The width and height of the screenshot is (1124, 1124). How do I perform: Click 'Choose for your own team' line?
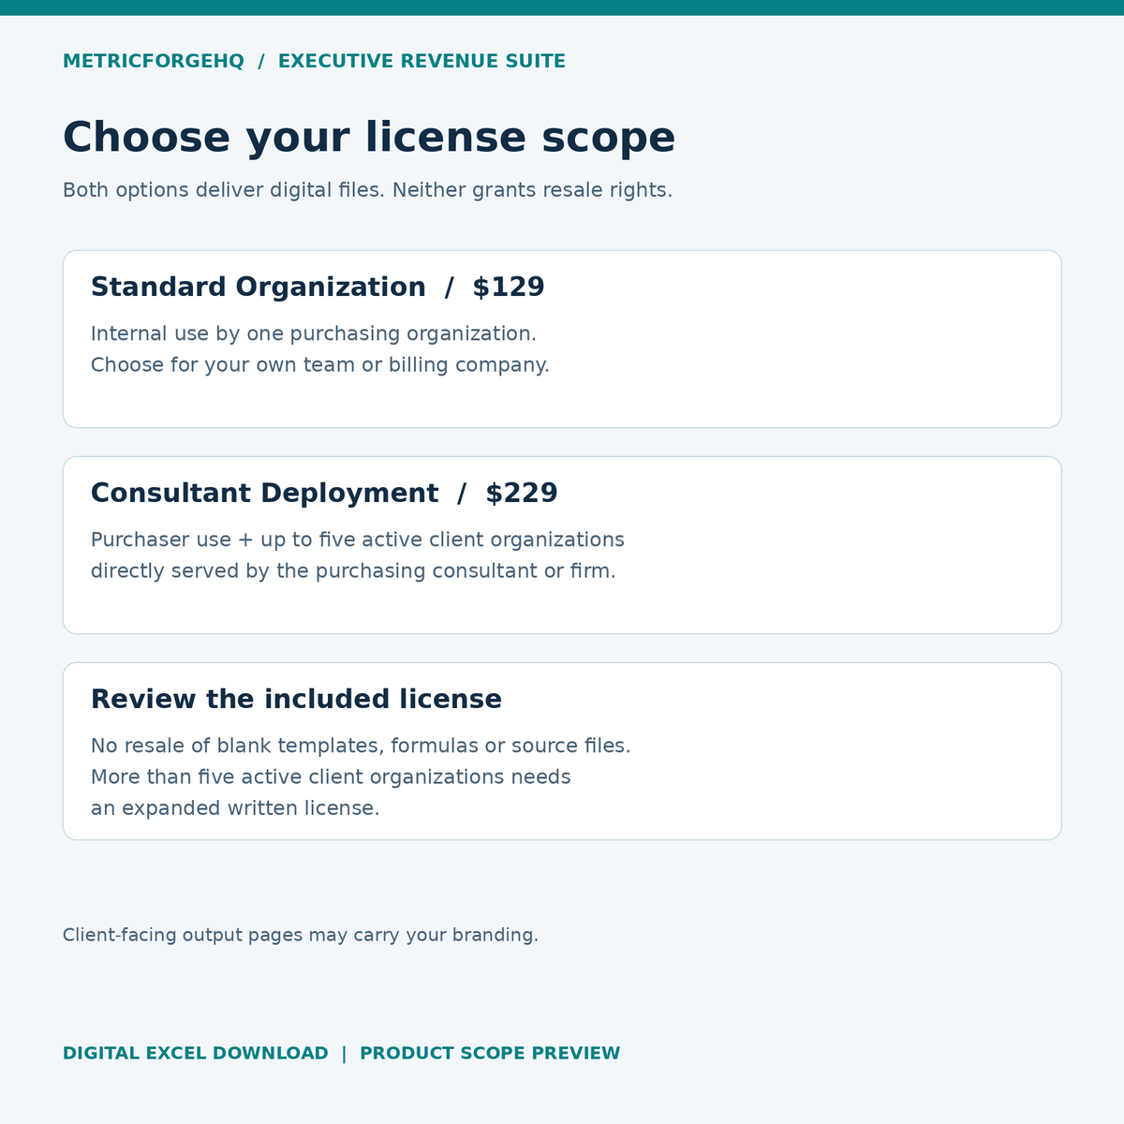[320, 365]
